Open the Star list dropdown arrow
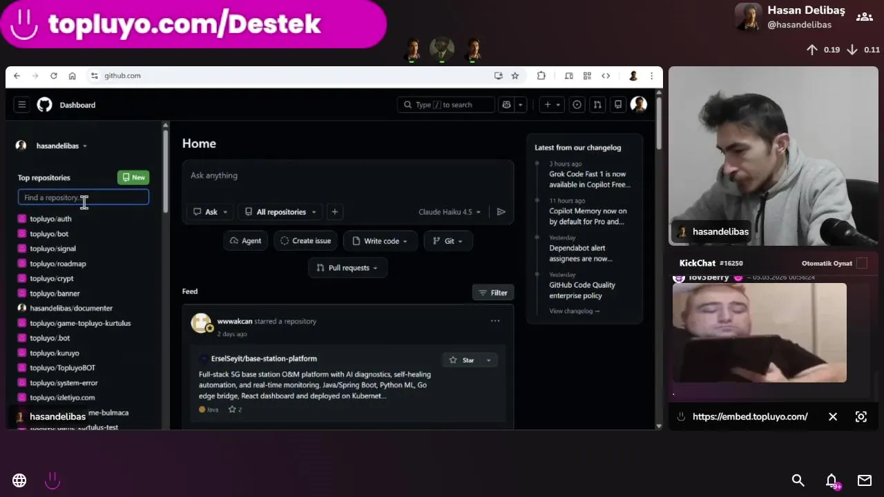884x497 pixels. click(x=488, y=360)
